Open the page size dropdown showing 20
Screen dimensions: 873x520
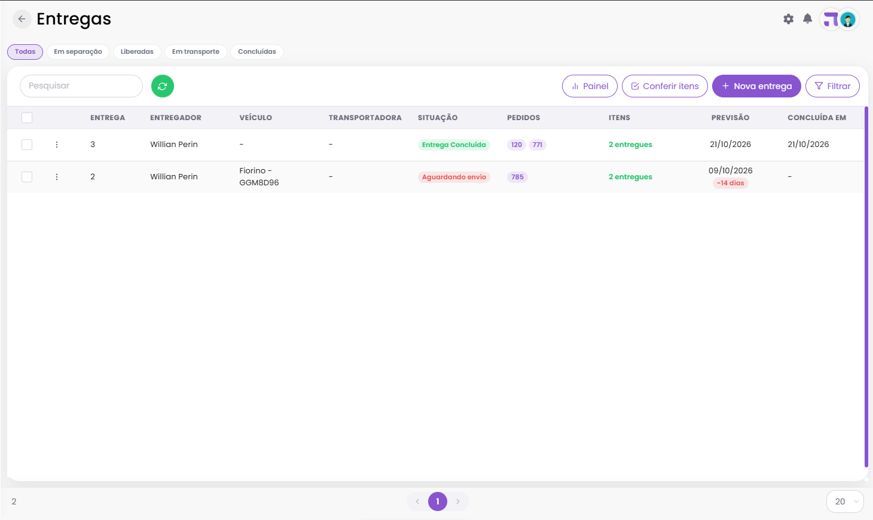click(845, 501)
